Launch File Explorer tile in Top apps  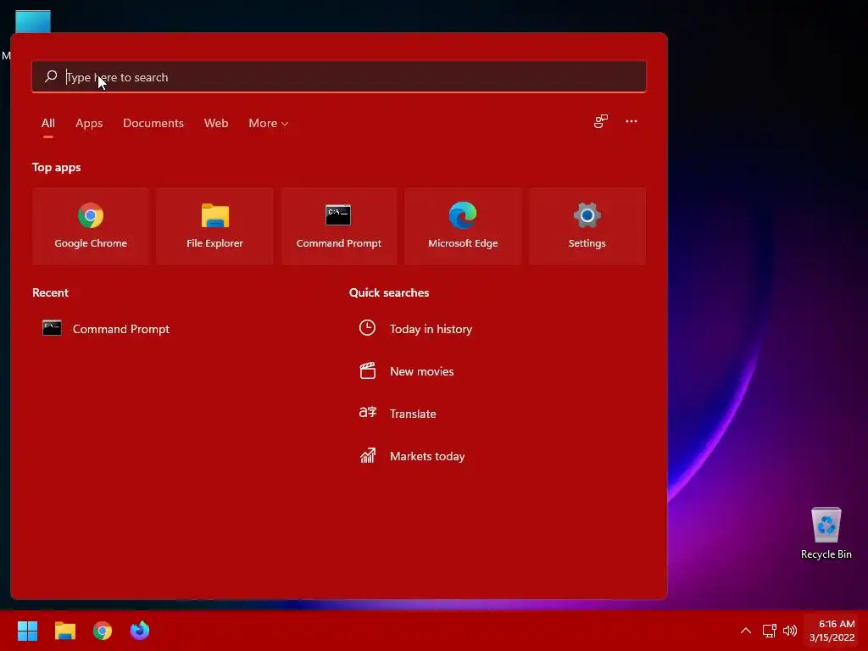point(214,226)
